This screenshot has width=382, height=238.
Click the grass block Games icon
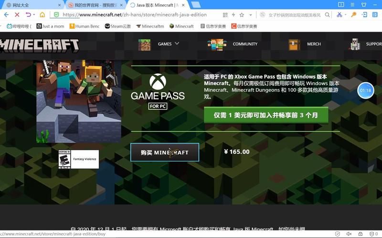[144, 45]
